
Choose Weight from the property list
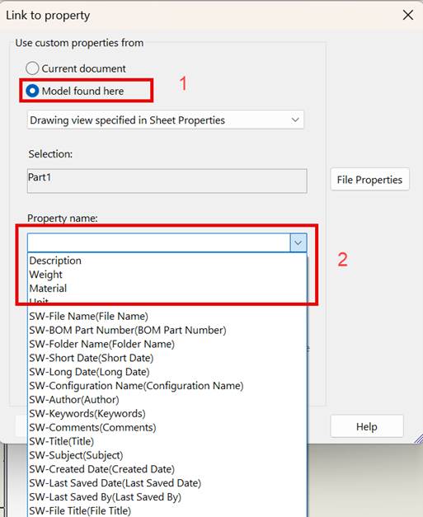click(167, 275)
